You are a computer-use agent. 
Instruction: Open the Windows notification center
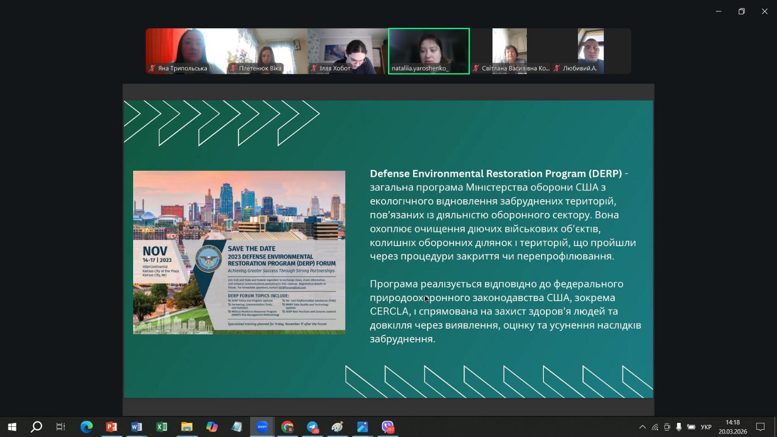(x=760, y=427)
